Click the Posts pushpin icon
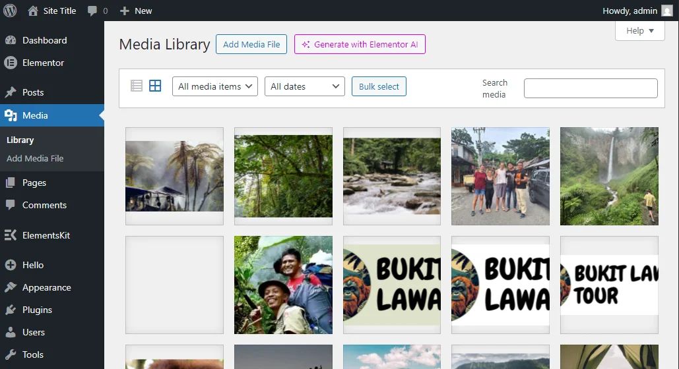 (x=11, y=92)
